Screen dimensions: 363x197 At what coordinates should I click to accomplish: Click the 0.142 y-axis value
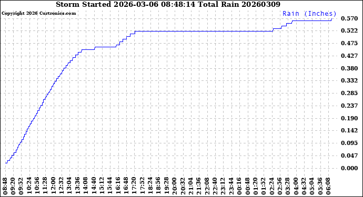[349, 131]
